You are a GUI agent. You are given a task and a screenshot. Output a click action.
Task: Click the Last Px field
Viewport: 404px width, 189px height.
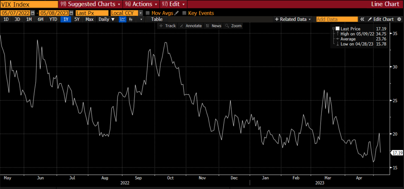coord(92,13)
